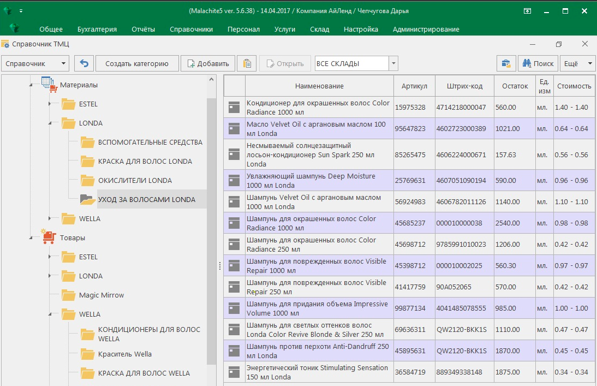Click the Добавить button
597x386 pixels.
208,63
